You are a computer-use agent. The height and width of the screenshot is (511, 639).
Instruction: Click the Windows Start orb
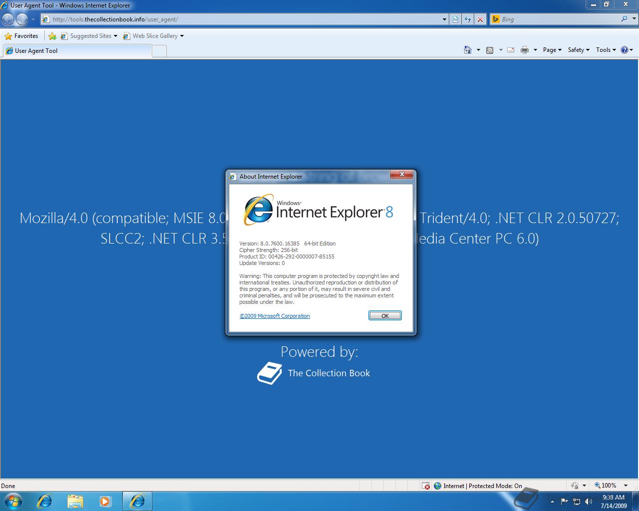pos(13,501)
